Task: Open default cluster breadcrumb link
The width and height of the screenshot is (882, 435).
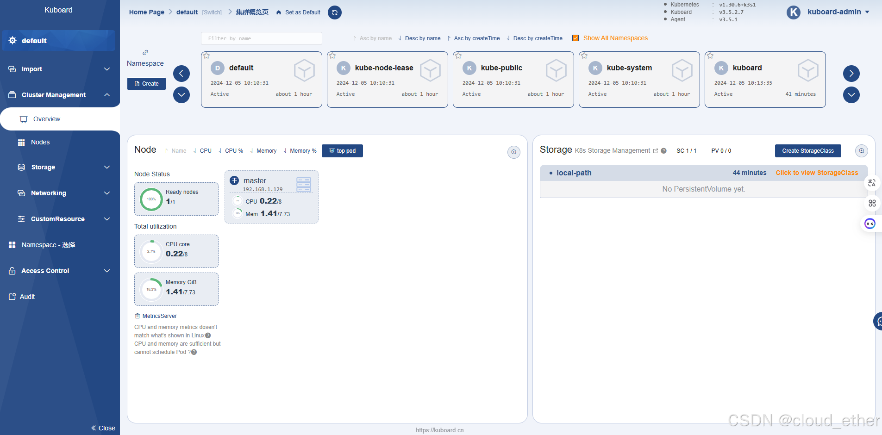Action: 187,12
